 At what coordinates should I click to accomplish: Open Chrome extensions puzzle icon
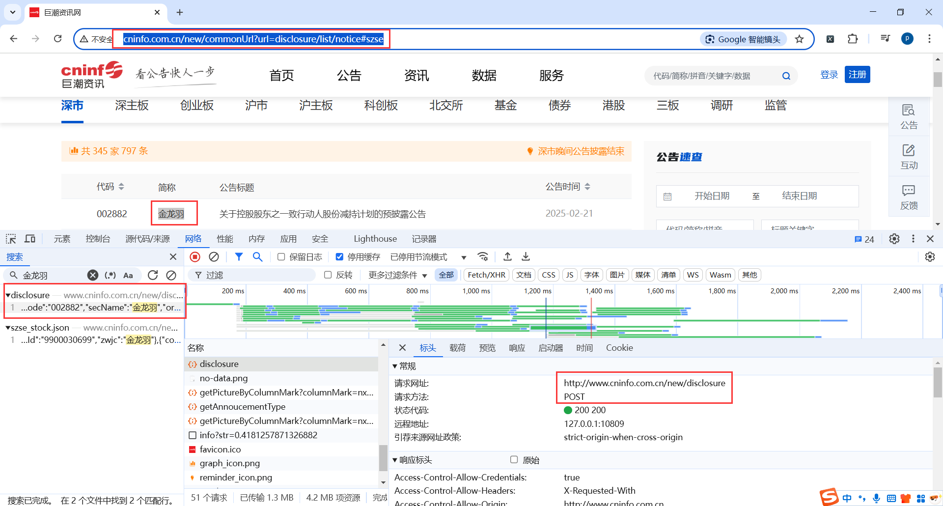(853, 39)
